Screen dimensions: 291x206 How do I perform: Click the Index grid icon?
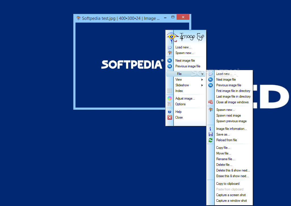coord(169,91)
